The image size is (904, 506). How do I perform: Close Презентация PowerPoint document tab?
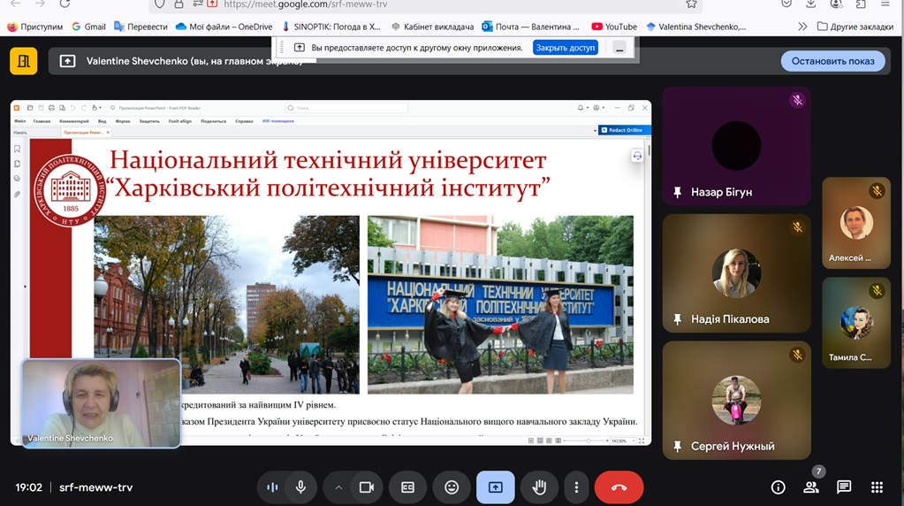108,133
